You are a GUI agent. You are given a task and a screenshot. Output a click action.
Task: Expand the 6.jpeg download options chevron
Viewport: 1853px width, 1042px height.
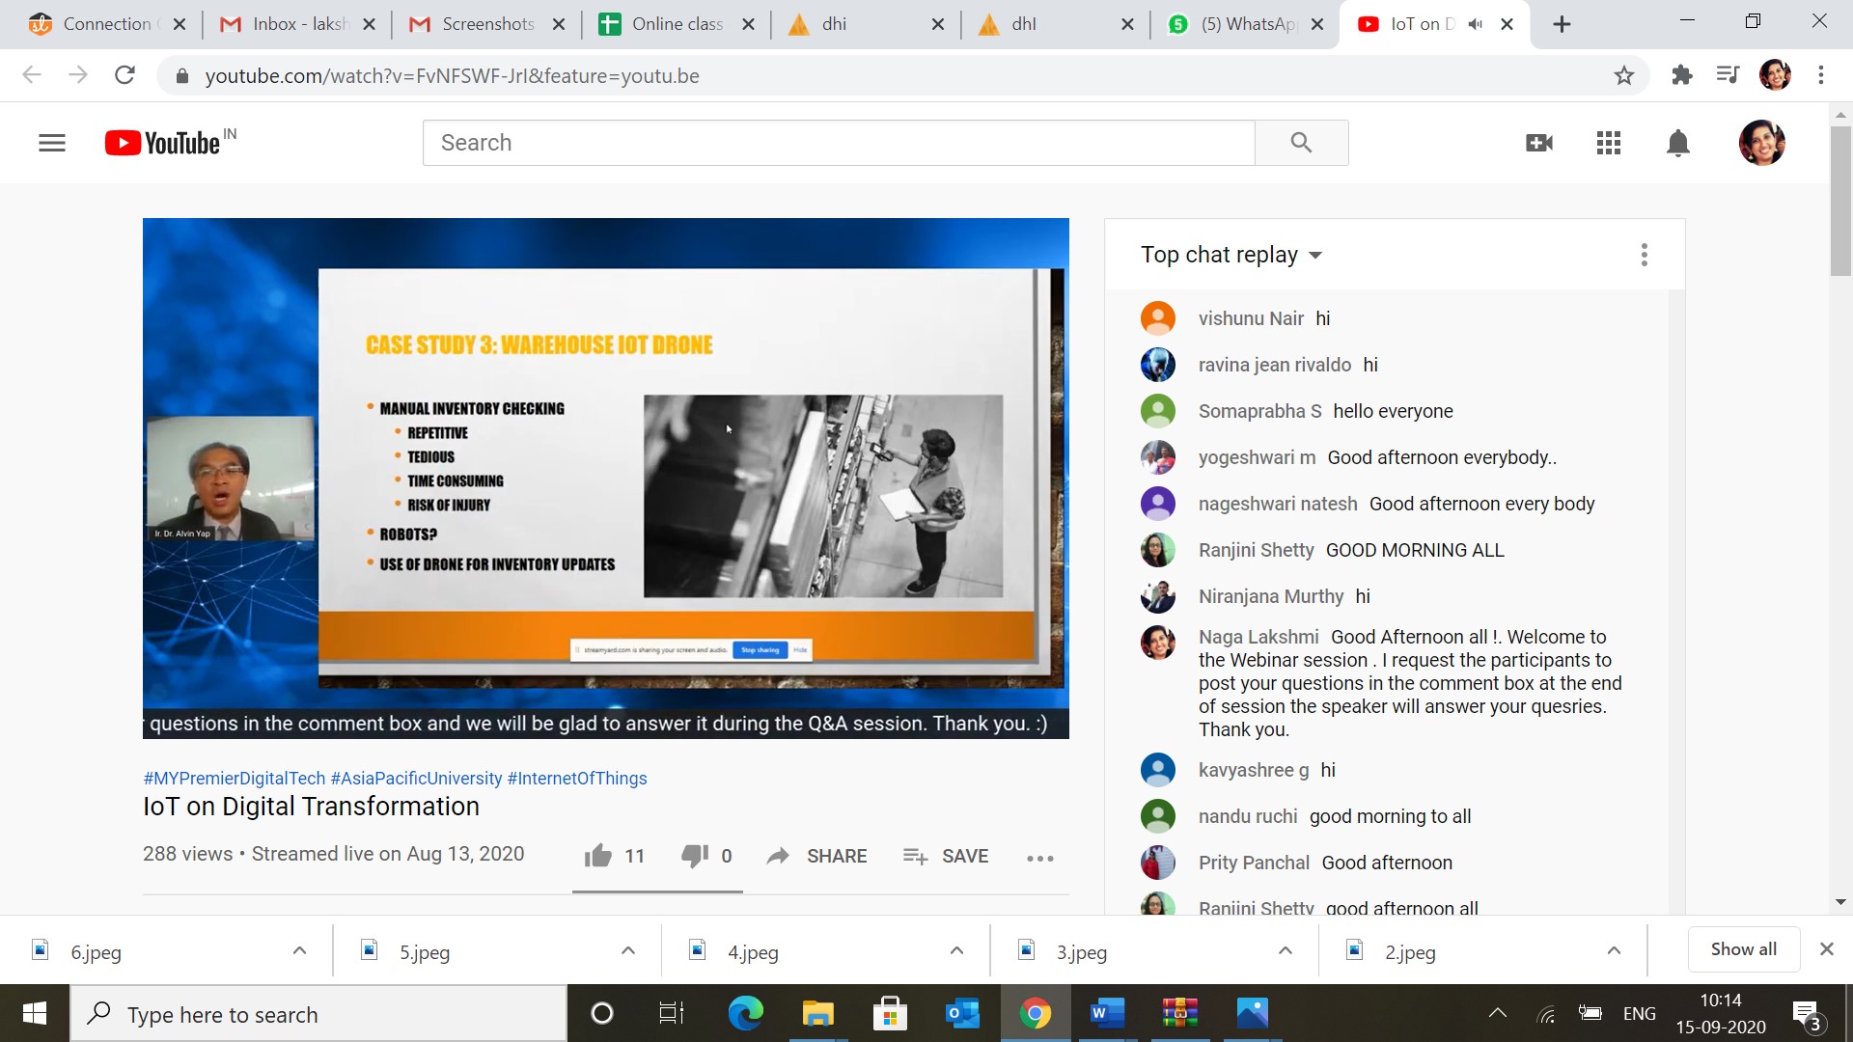tap(299, 951)
